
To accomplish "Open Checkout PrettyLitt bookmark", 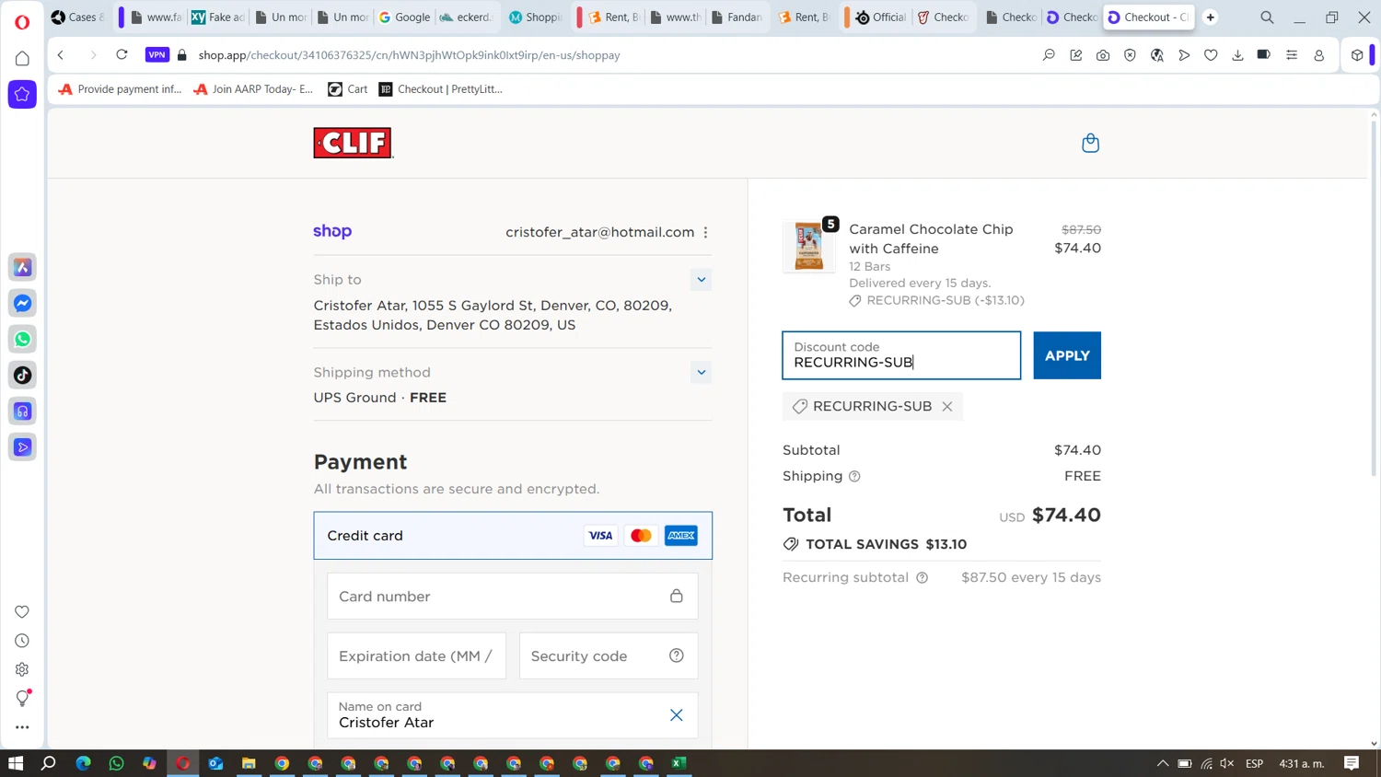I will tap(441, 89).
